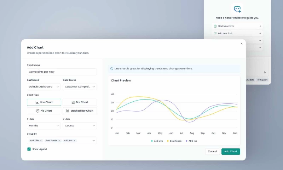Viewport: 283px width, 170px height.
Task: Click the assistant chatbot icon
Action: [x=237, y=9]
